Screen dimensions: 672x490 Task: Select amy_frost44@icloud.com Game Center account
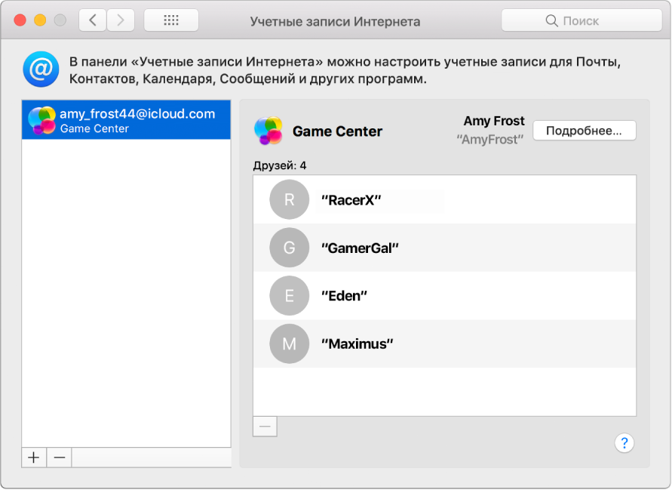(126, 120)
